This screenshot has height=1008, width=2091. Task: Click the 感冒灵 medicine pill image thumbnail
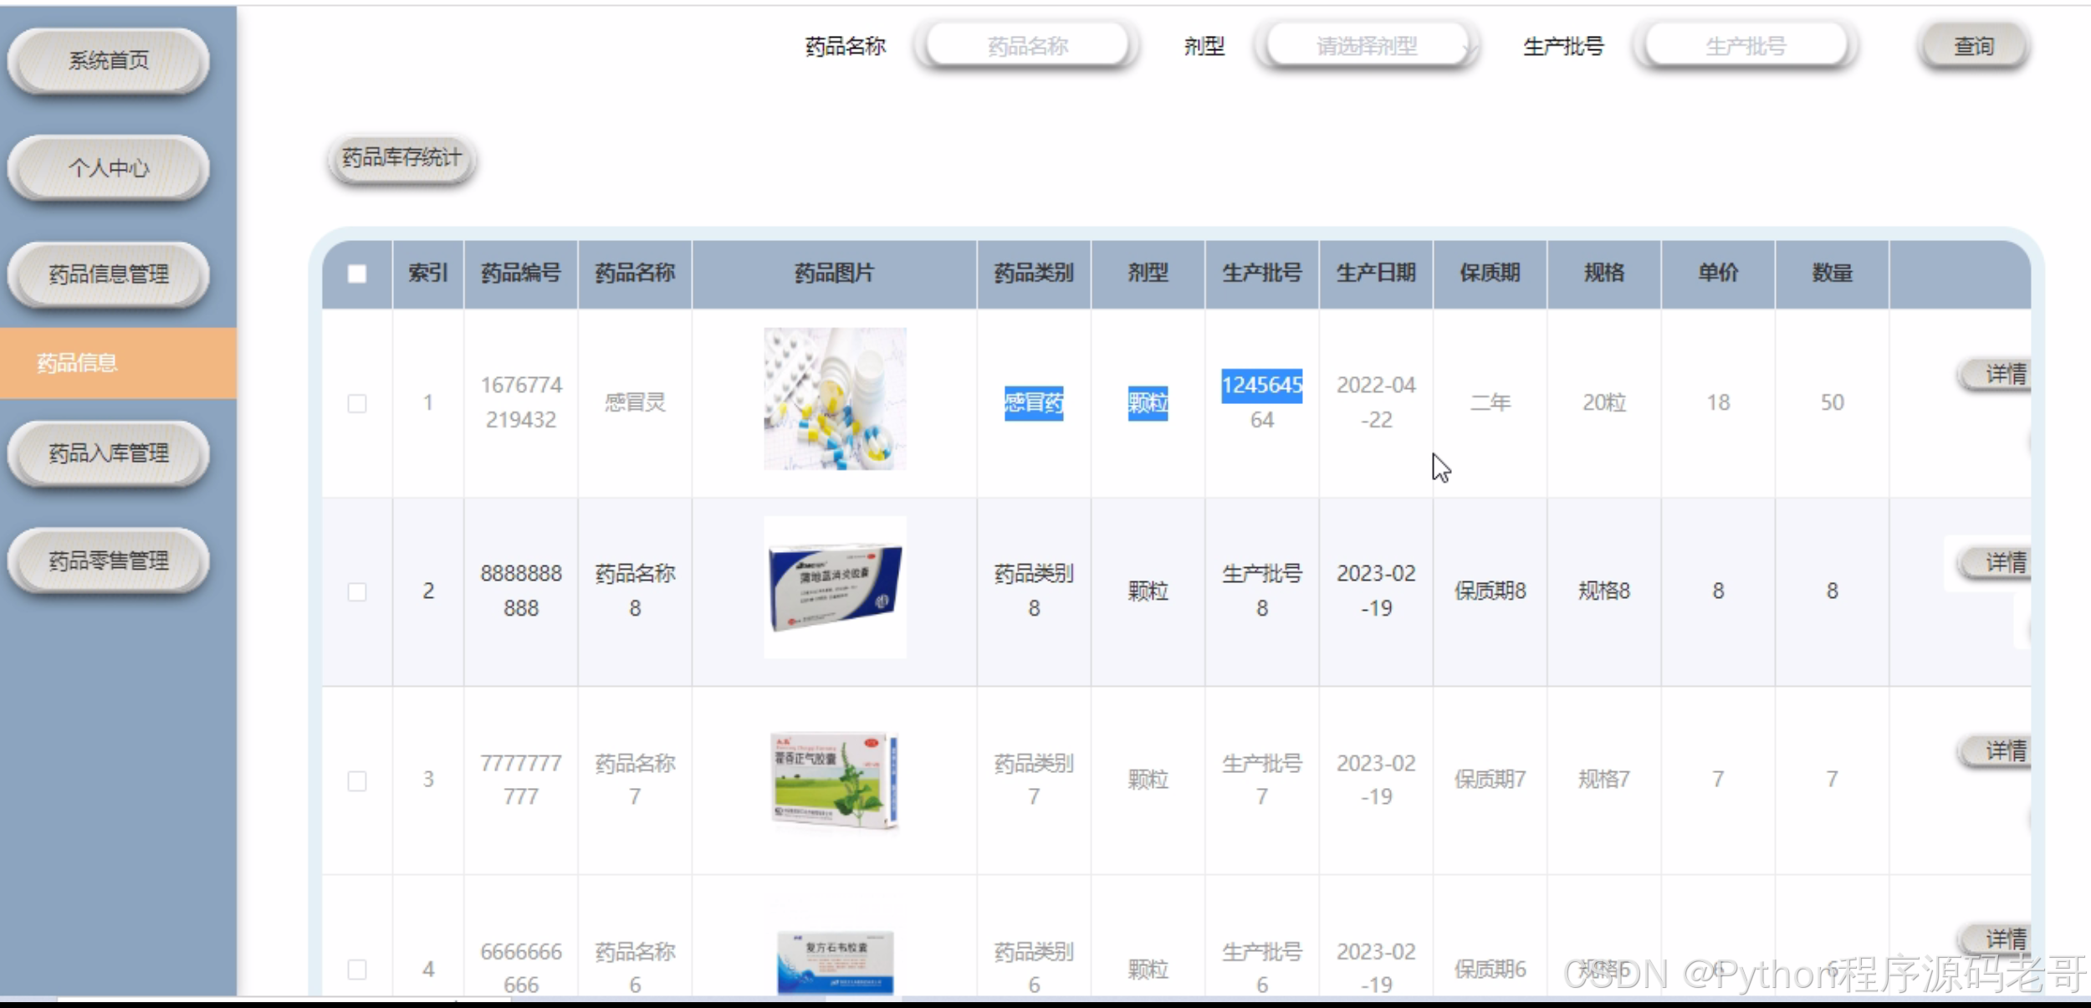(834, 399)
